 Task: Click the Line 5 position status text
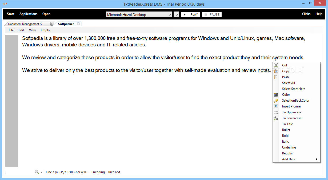[66, 172]
